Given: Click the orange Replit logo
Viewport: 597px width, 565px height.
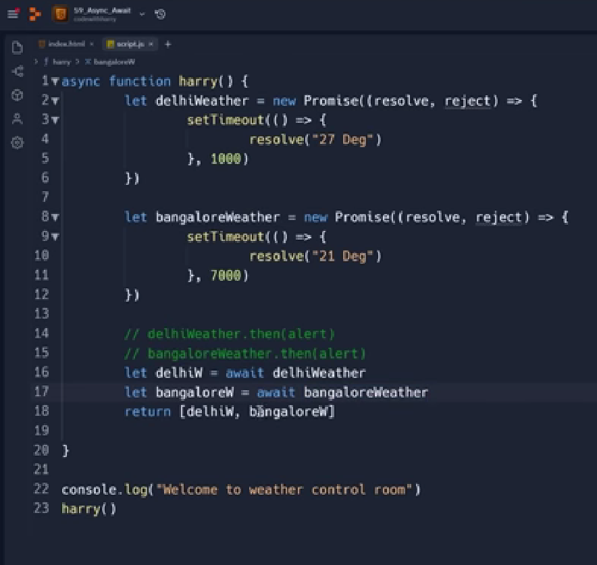Looking at the screenshot, I should point(35,14).
